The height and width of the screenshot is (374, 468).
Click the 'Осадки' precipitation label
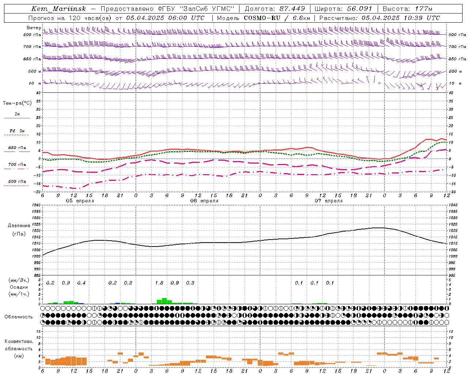[19, 287]
